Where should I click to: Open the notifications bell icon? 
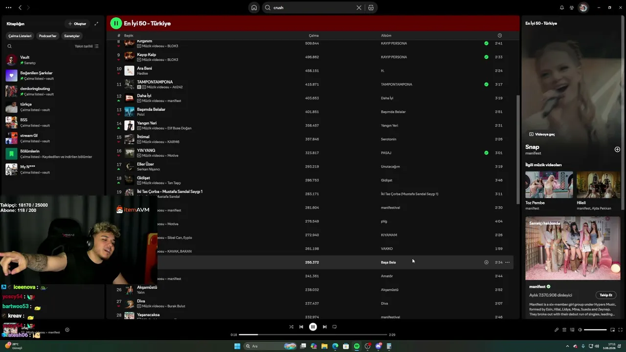coord(562,7)
